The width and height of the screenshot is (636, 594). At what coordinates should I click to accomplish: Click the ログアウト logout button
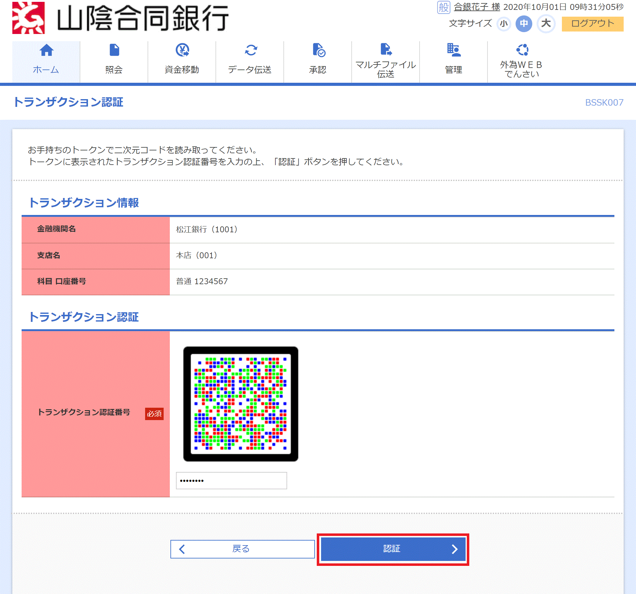click(592, 24)
